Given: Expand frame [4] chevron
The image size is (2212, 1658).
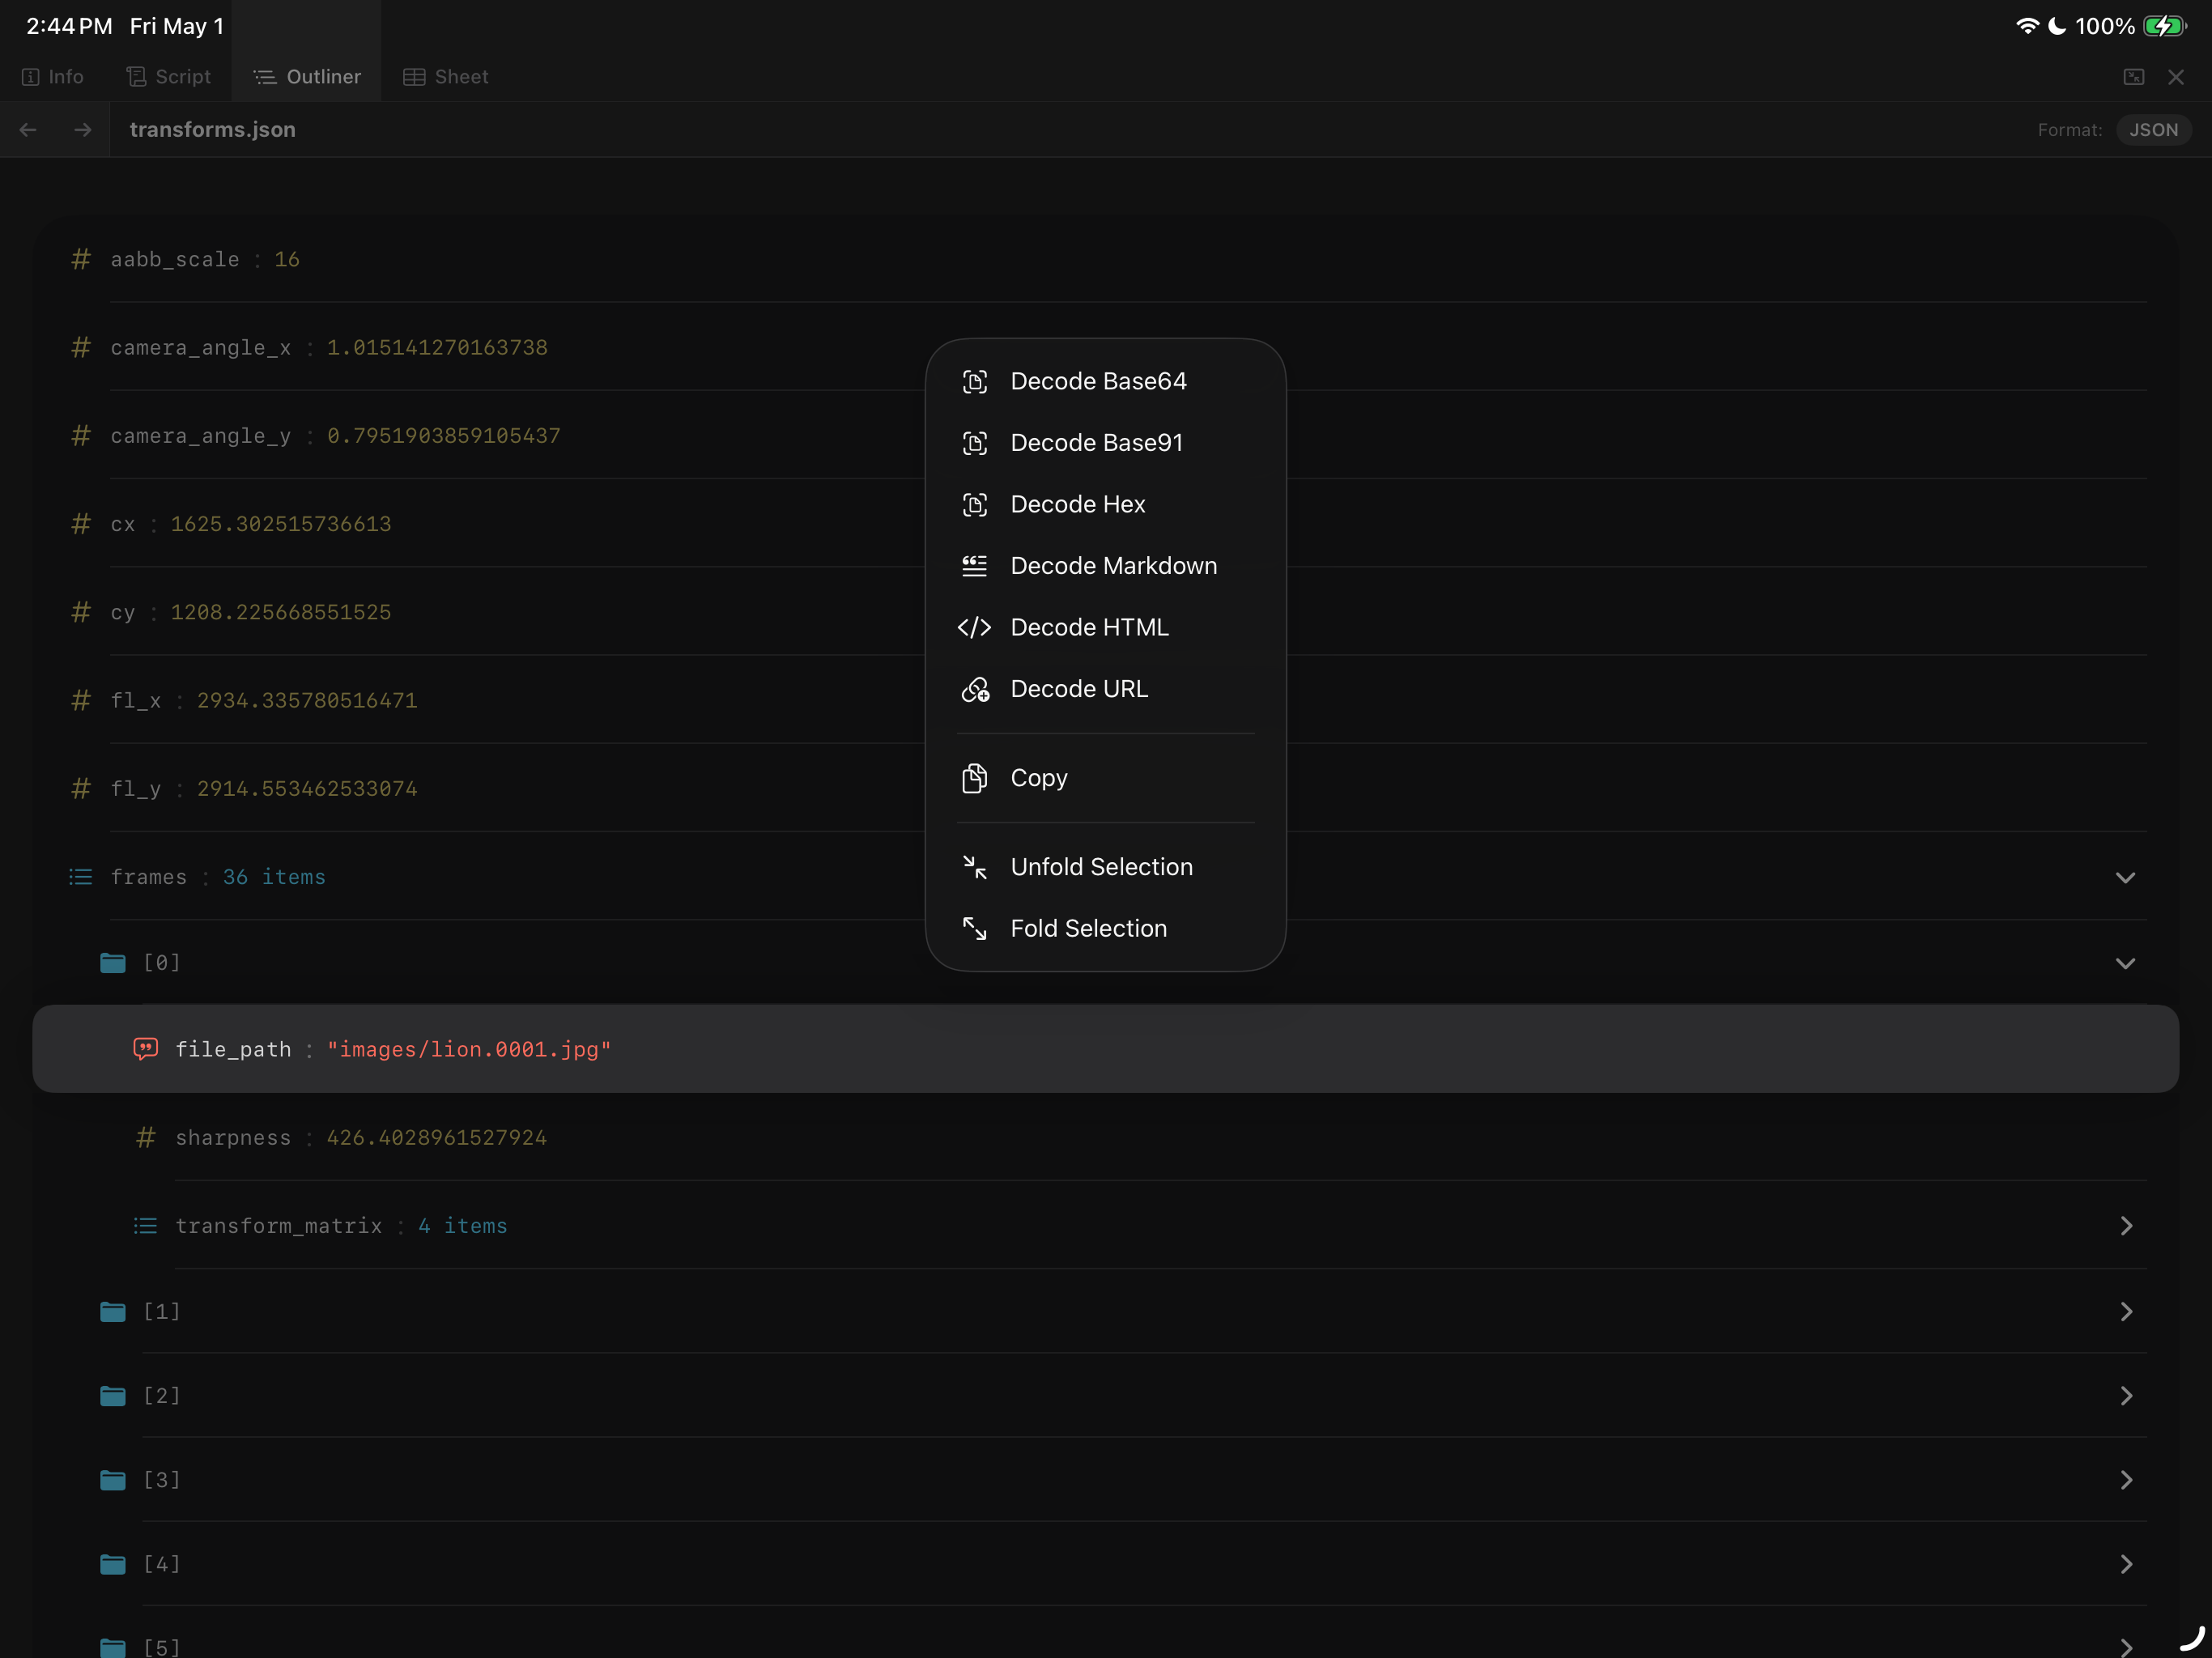Looking at the screenshot, I should (2126, 1563).
